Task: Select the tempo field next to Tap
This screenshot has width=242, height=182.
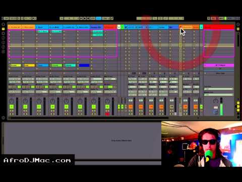Action: click(x=13, y=18)
